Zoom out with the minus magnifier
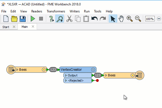 point(138,19)
